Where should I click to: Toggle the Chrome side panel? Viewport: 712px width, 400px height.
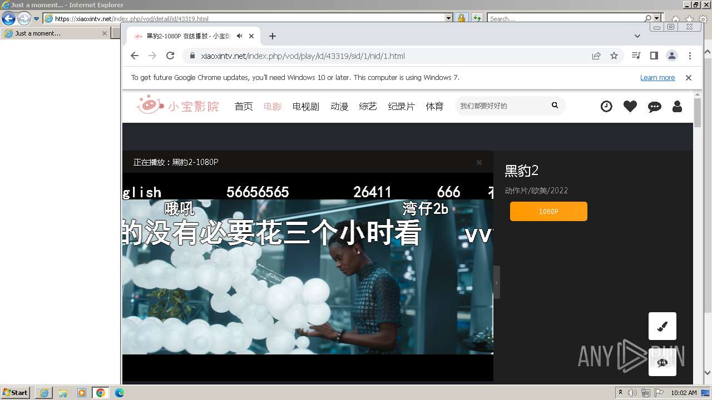[x=654, y=56]
